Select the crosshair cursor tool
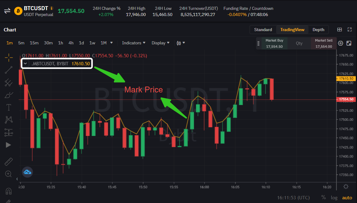The height and width of the screenshot is (203, 357). click(9, 57)
